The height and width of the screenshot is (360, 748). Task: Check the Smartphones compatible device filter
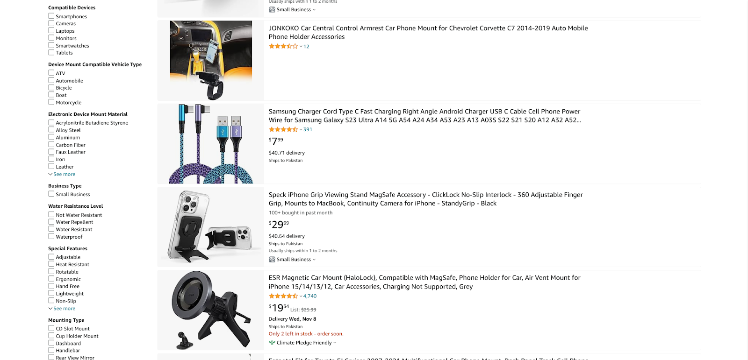click(51, 16)
